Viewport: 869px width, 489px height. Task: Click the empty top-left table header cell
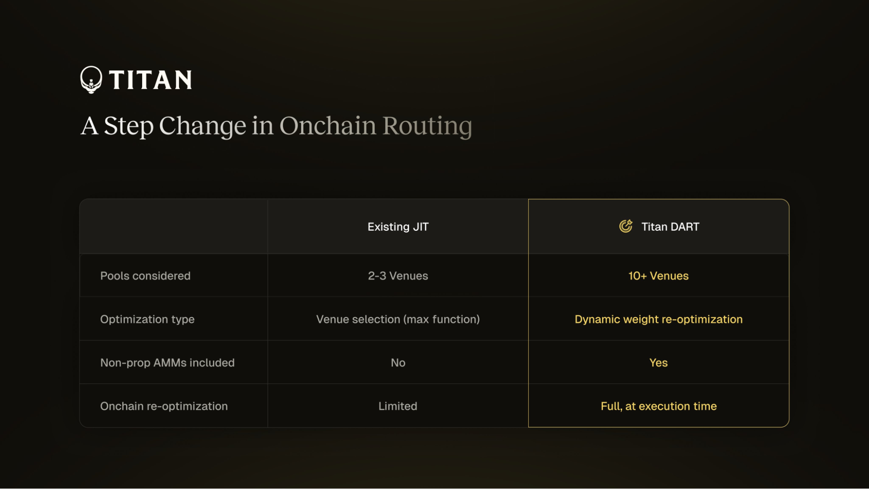tap(174, 226)
